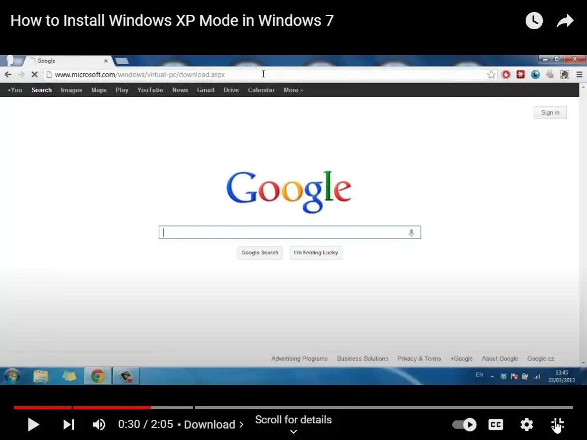The image size is (587, 440).
Task: Open the Windows Start menu
Action: pos(11,376)
